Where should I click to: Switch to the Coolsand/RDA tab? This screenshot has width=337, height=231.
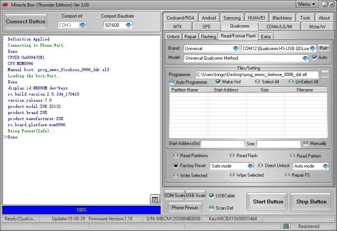click(x=181, y=18)
